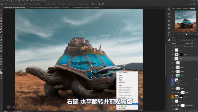Select the Crop tool
The width and height of the screenshot is (198, 112).
(x=1, y=21)
